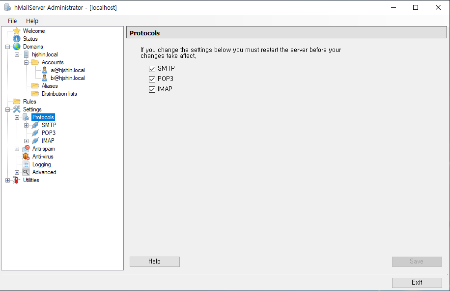Select the Status tree label
450x291 pixels.
[x=30, y=38]
